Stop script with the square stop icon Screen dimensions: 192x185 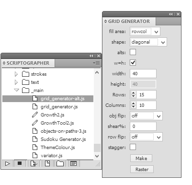click(20, 163)
